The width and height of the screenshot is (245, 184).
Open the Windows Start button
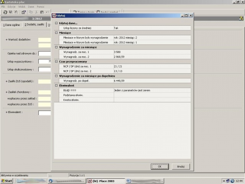click(x=7, y=181)
